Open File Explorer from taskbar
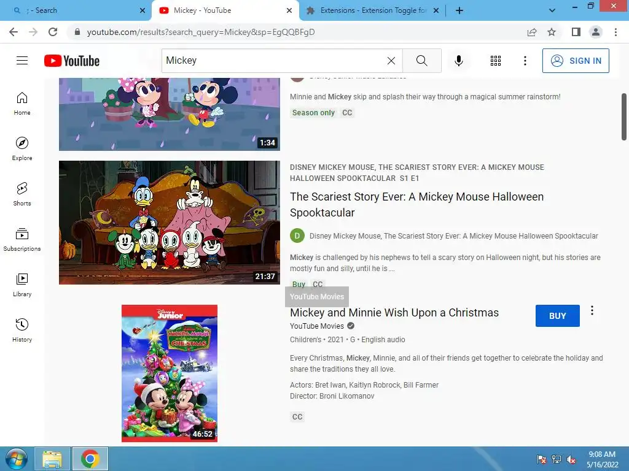This screenshot has width=629, height=471. click(x=52, y=459)
